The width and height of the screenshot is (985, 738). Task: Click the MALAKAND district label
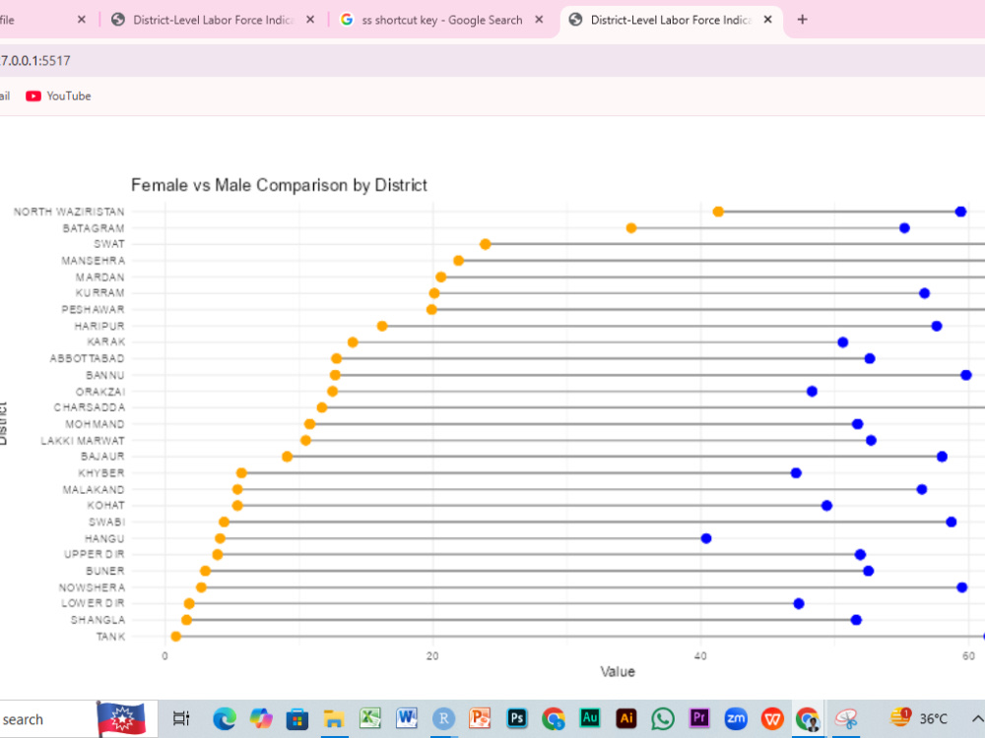click(94, 489)
